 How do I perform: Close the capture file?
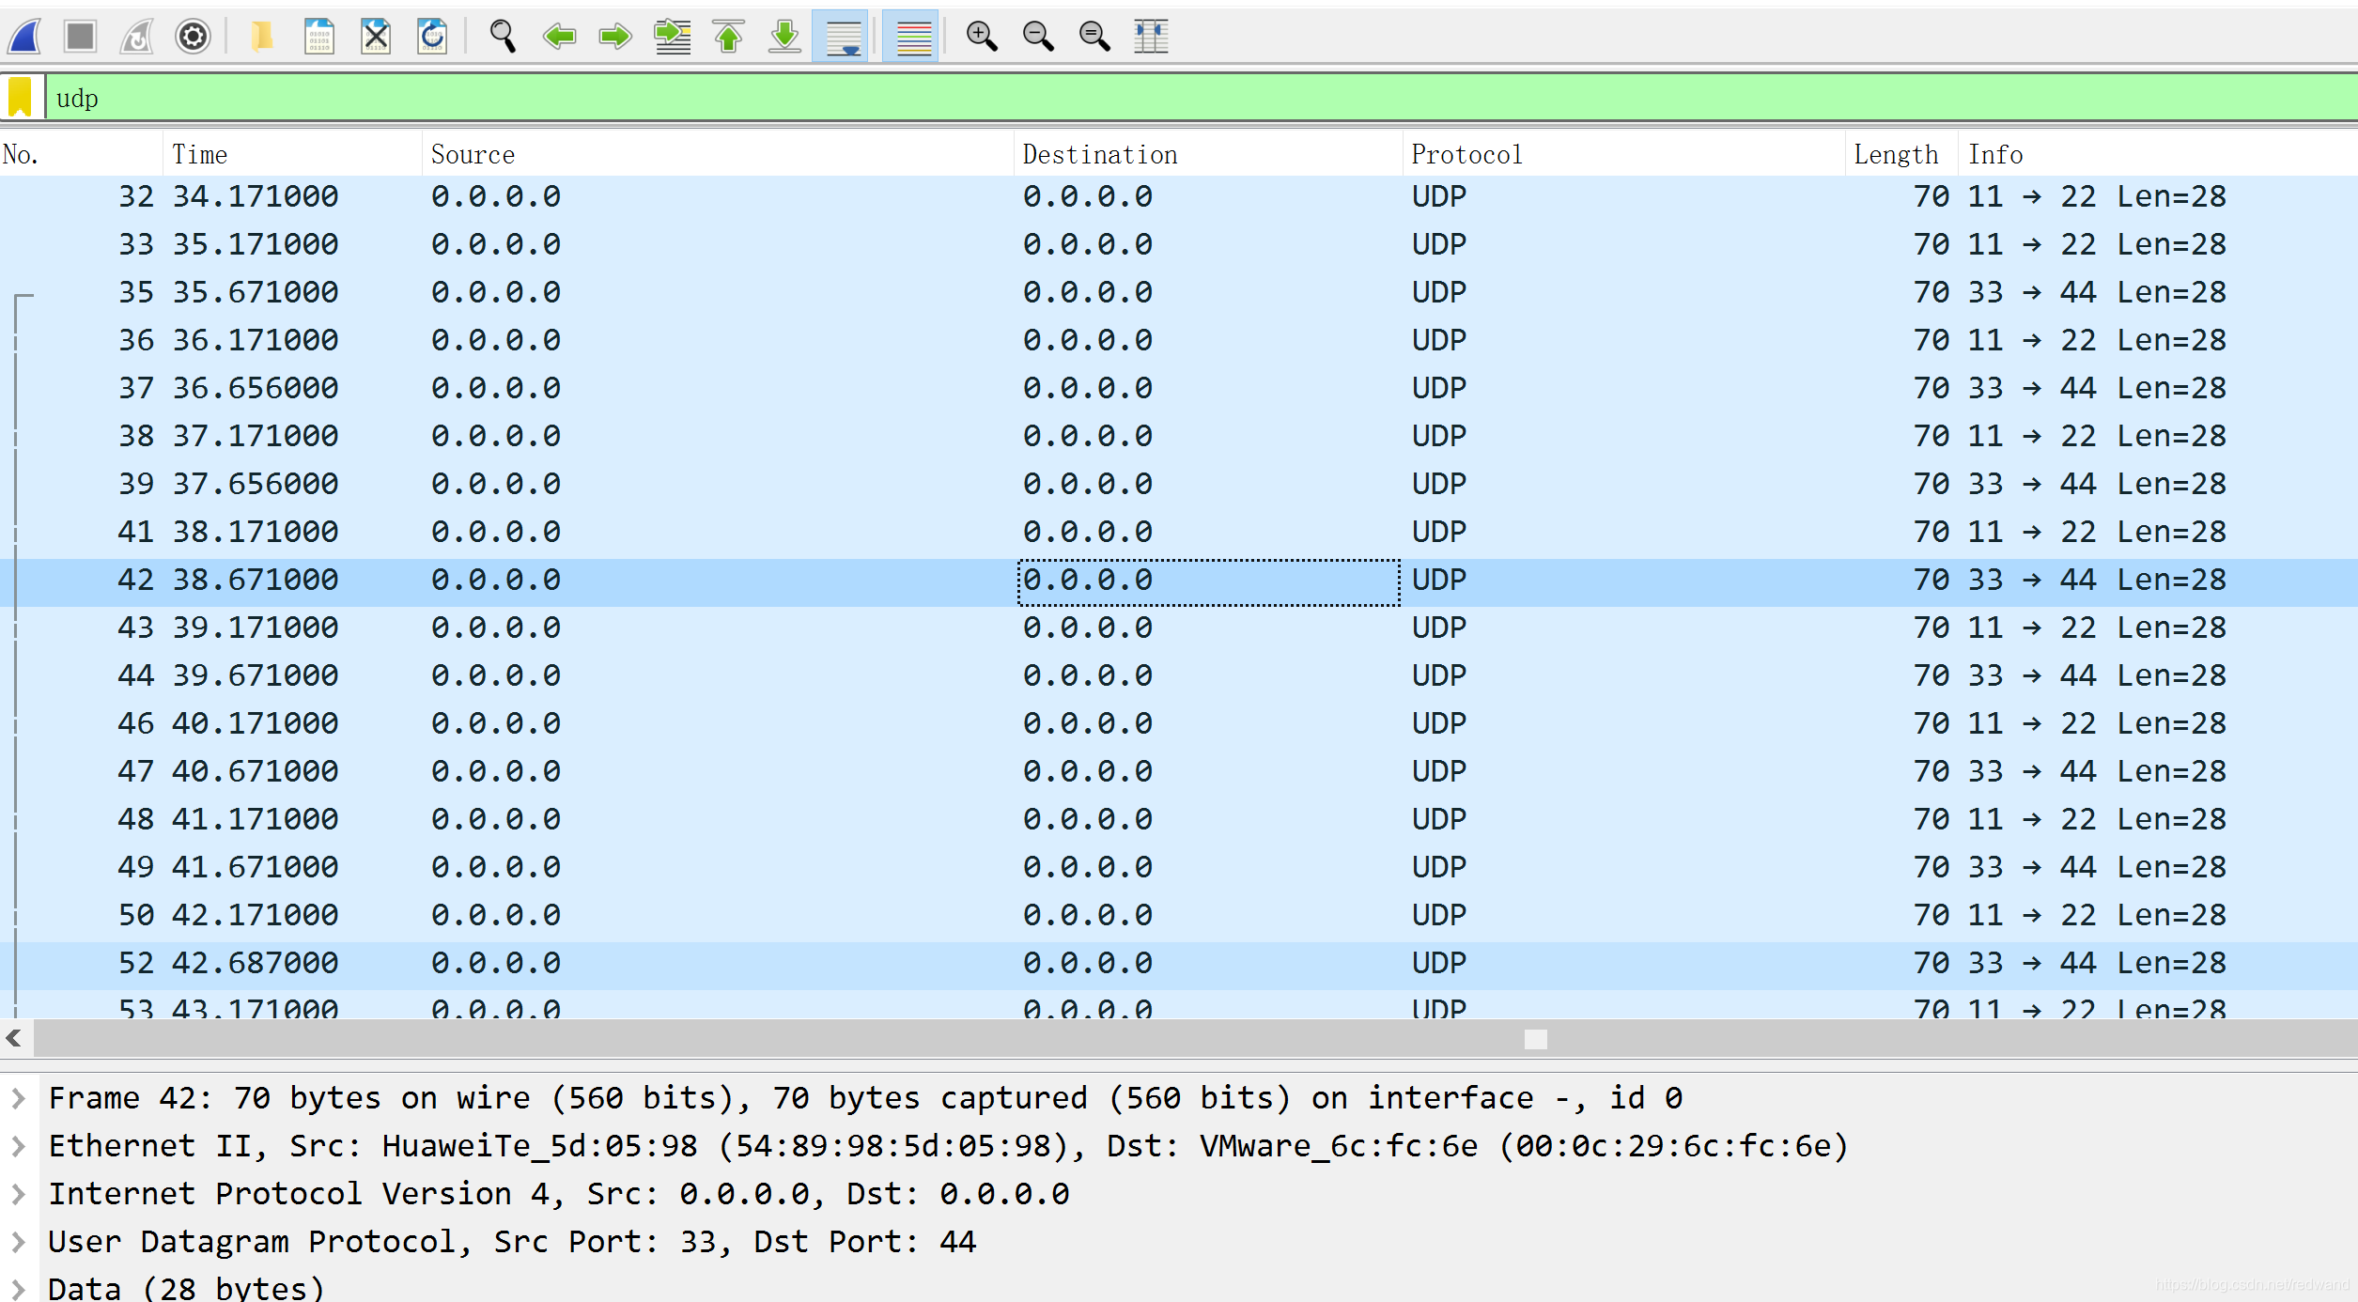pos(376,37)
